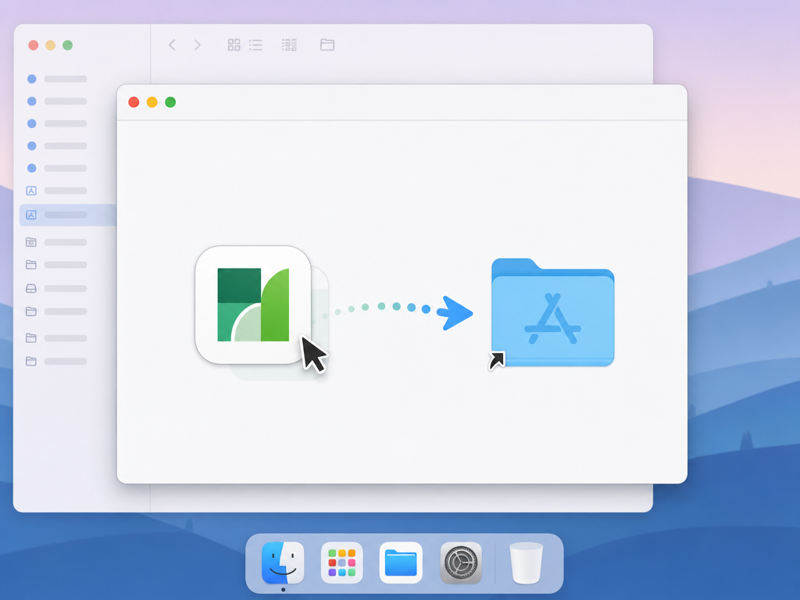This screenshot has height=600, width=800.
Task: Select the highlighted Applications sidebar item
Action: (68, 215)
